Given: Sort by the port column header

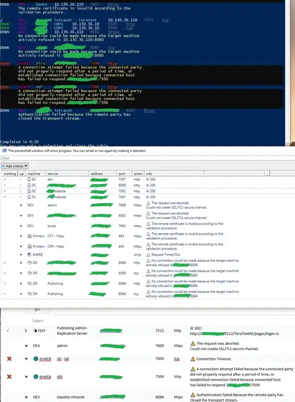Looking at the screenshot, I should point(124,174).
